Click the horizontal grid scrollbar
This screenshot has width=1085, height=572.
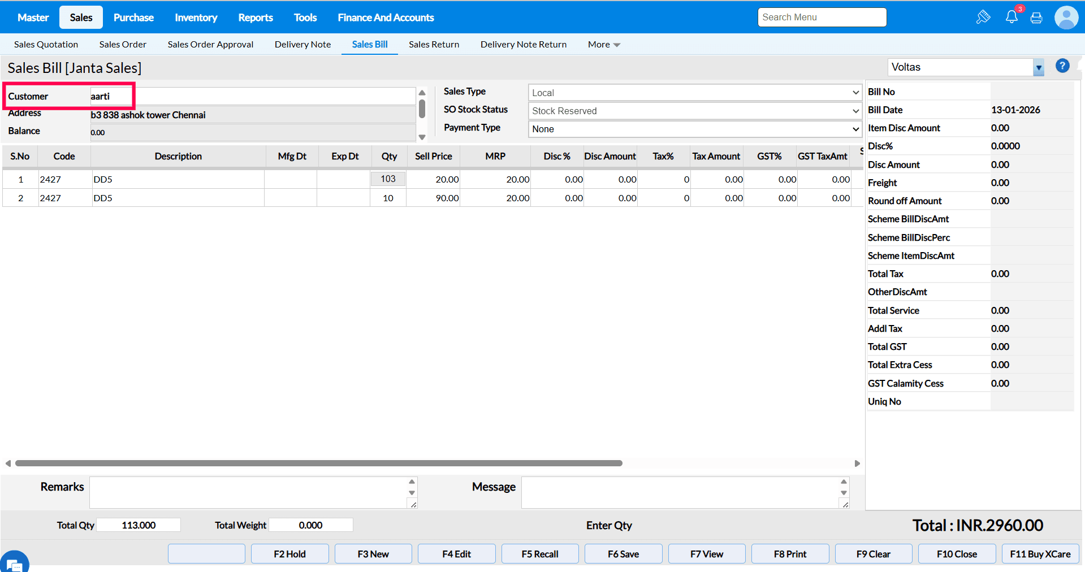(x=318, y=463)
